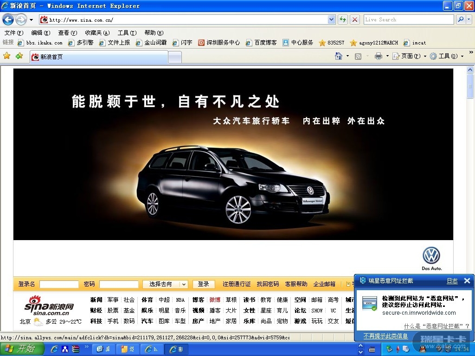This screenshot has width=475, height=356.
Task: Click the browser Forward arrow button
Action: click(21, 20)
